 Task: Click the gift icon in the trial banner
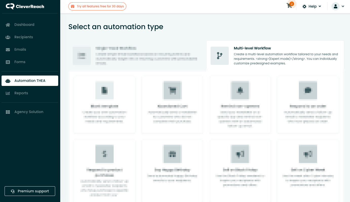[73, 6]
